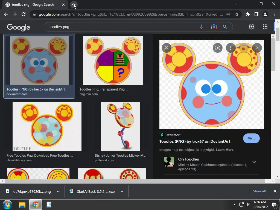
Task: Open downloaded StartAllBack_3.5.2 exe file
Action: (92, 191)
